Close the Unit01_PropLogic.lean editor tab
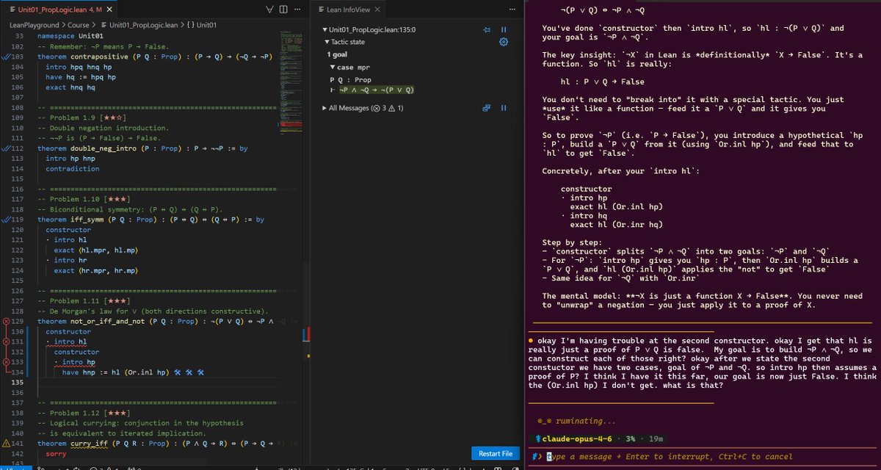Screen dimensions: 881x470 pyautogui.click(x=109, y=10)
